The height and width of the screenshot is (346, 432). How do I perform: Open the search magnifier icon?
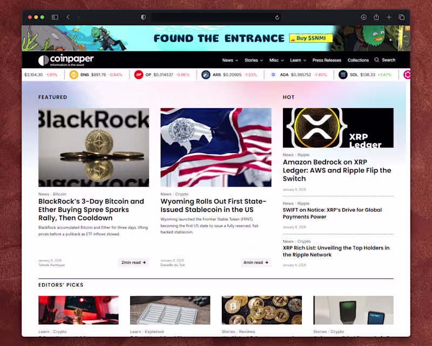coord(376,60)
